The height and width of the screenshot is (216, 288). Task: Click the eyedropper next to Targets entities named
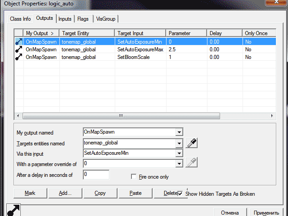pos(192,143)
